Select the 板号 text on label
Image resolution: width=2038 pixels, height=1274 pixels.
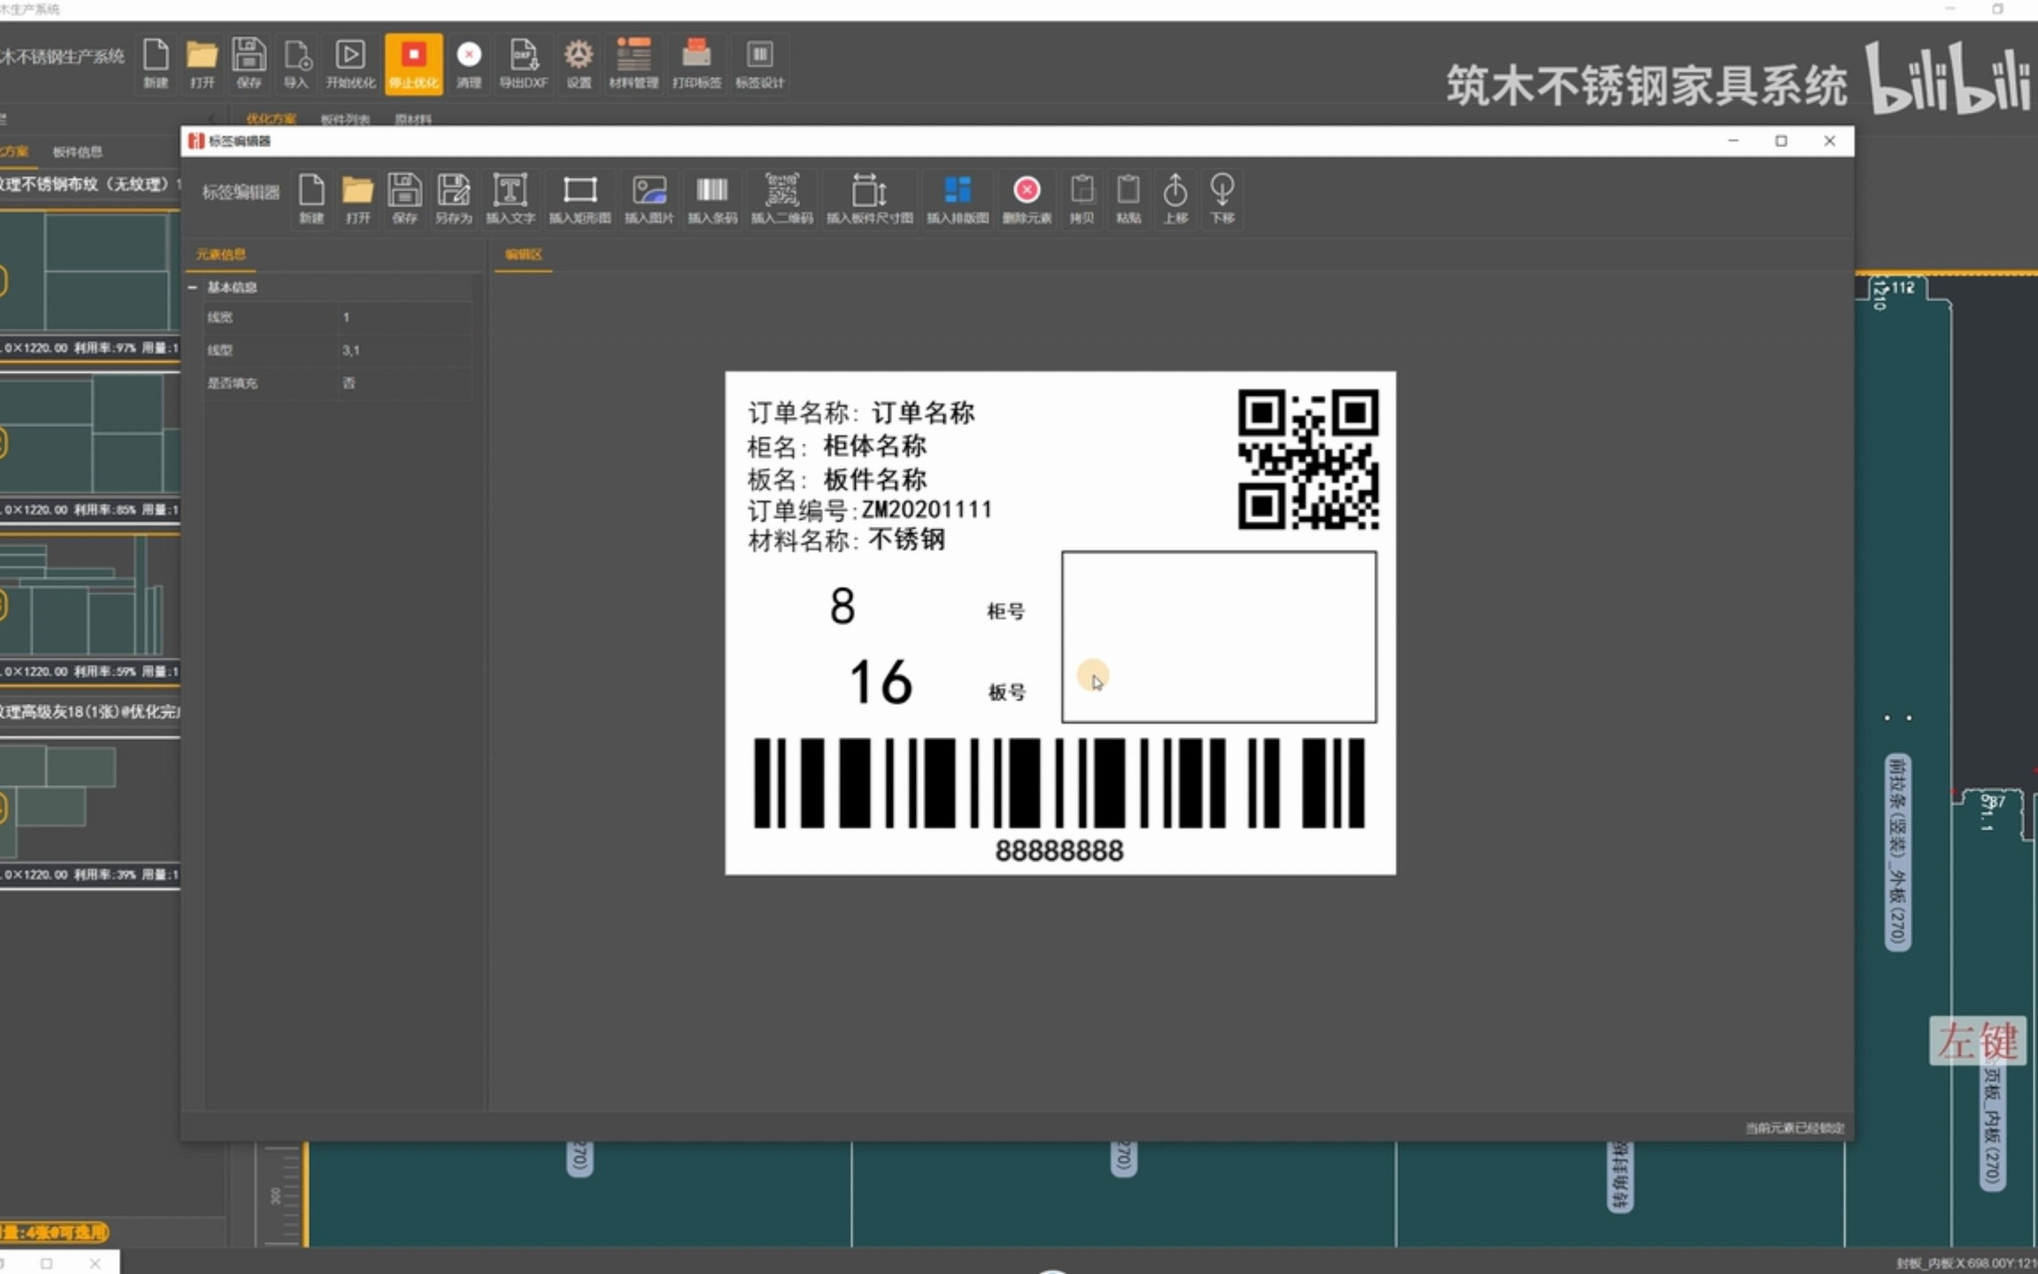pyautogui.click(x=1007, y=692)
